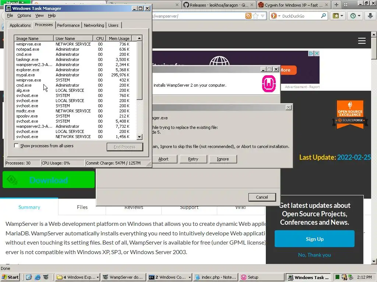This screenshot has width=377, height=282.
Task: Bookmark this page with the star icon
Action: pyautogui.click(x=256, y=16)
